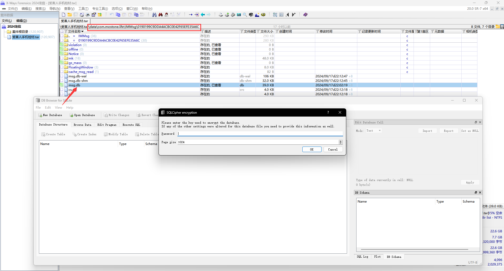Click the New file icon in X-Ways toolbar
504x271 pixels.
pyautogui.click(x=64, y=15)
